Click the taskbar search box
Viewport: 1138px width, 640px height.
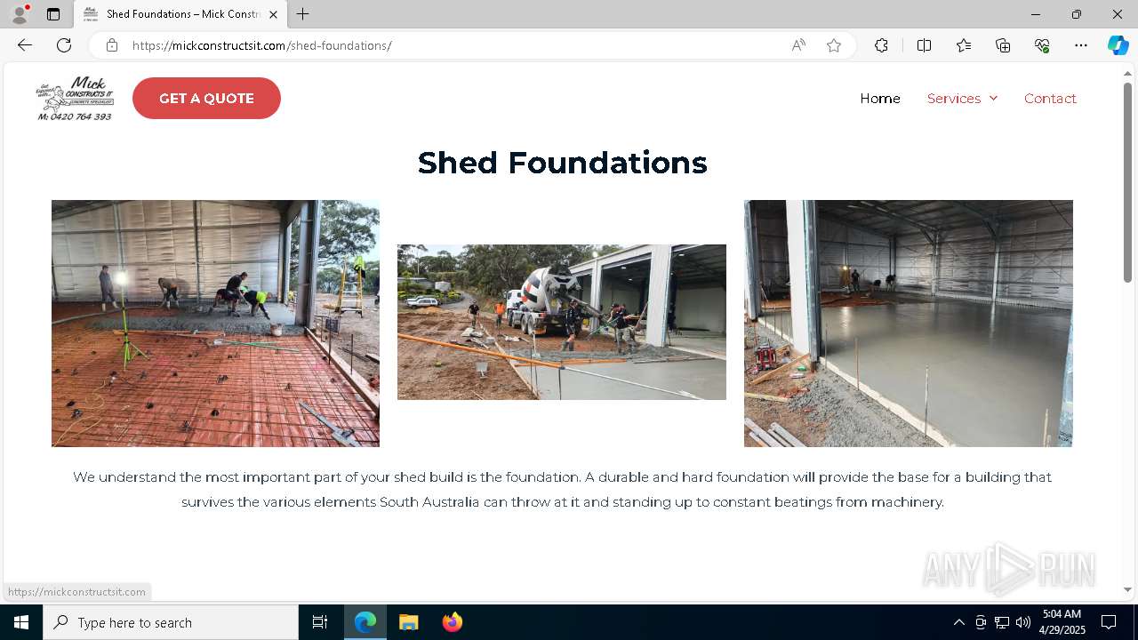tap(171, 622)
